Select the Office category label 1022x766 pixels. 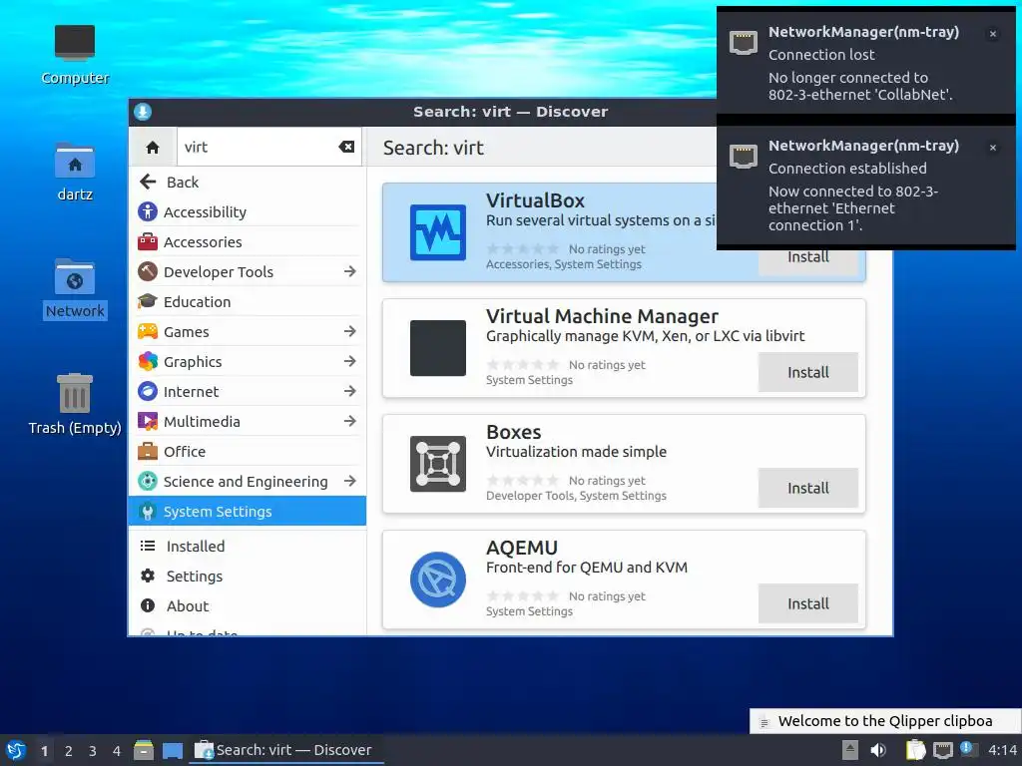coord(185,452)
